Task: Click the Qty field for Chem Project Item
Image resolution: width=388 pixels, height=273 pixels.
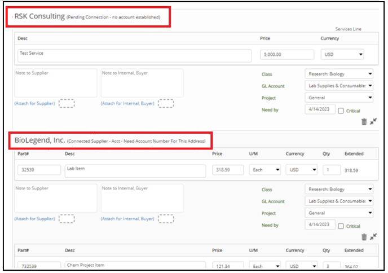Action: click(x=332, y=265)
